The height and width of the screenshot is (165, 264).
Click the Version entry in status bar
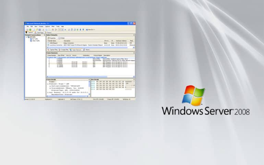click(30, 99)
